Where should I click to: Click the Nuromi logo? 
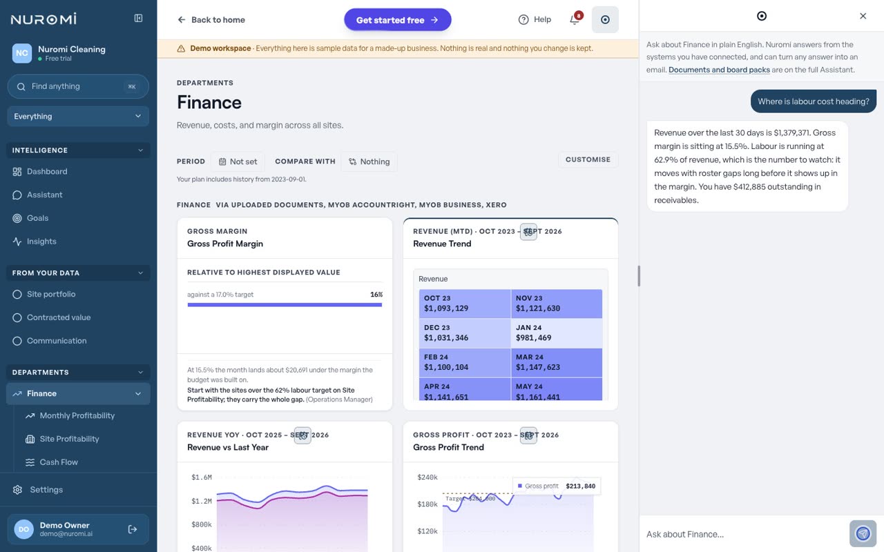tap(44, 19)
